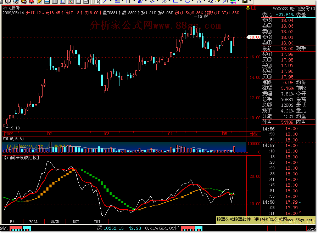Click the 【山间清泉映红妆】 indicator title

click(x=22, y=158)
